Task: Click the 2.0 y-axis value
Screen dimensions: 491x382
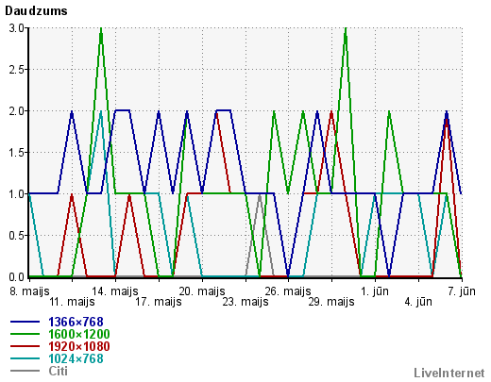Action: tap(16, 111)
